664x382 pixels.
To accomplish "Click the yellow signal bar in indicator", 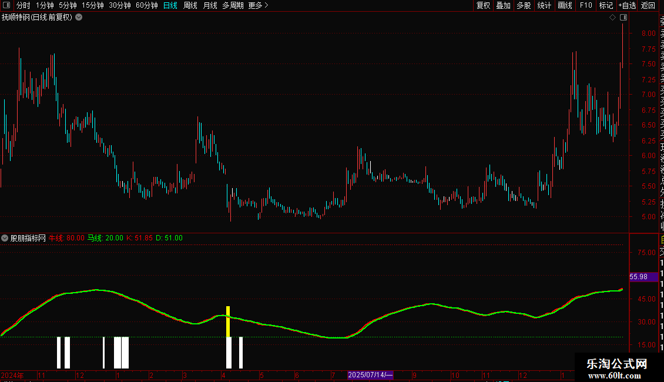I will tap(228, 321).
